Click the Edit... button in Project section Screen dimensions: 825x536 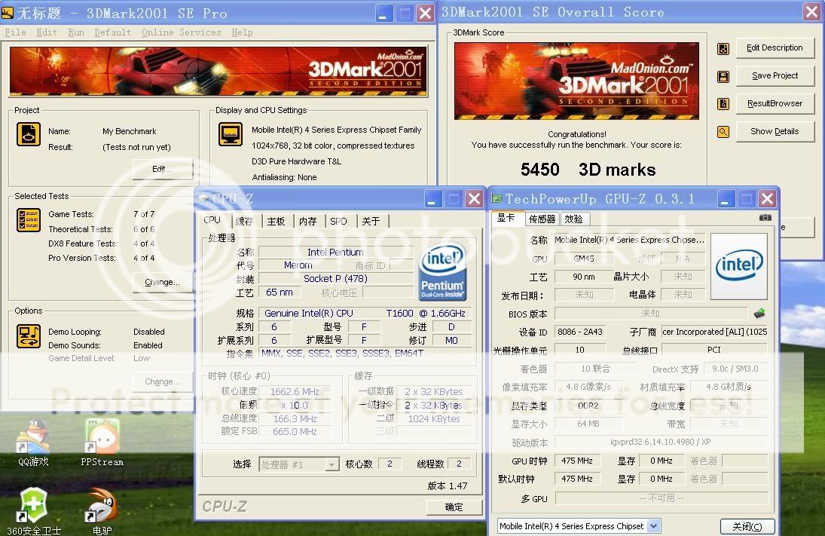162,169
